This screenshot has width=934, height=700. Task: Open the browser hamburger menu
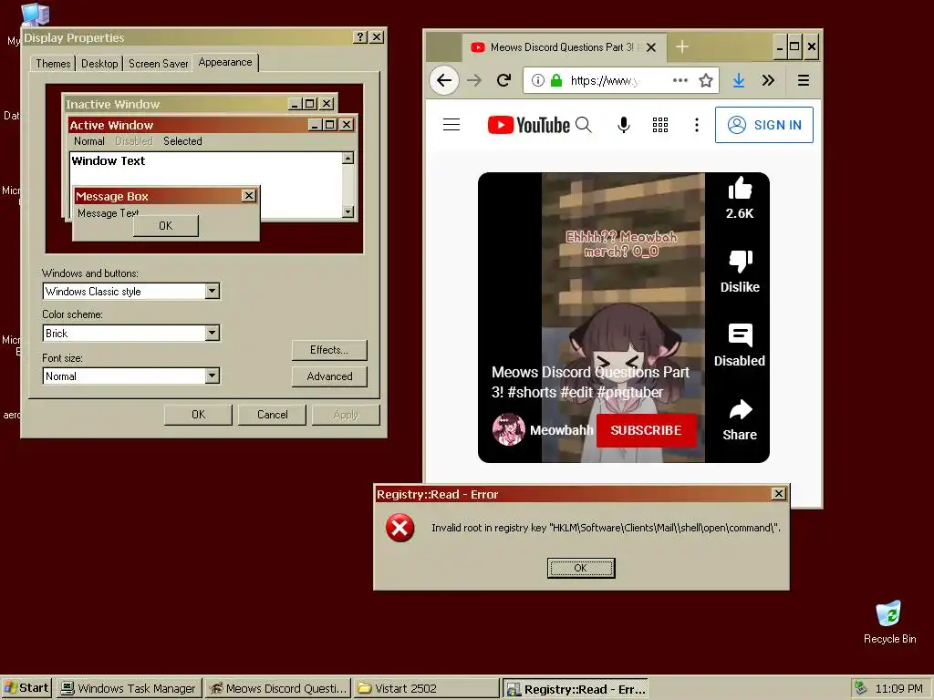[x=803, y=80]
